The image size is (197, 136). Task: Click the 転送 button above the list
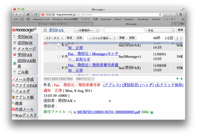70,38
